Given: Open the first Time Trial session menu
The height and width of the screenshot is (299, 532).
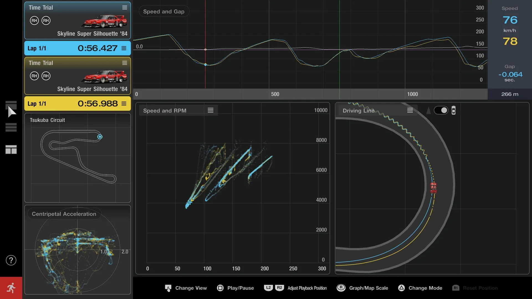Looking at the screenshot, I should 124,7.
